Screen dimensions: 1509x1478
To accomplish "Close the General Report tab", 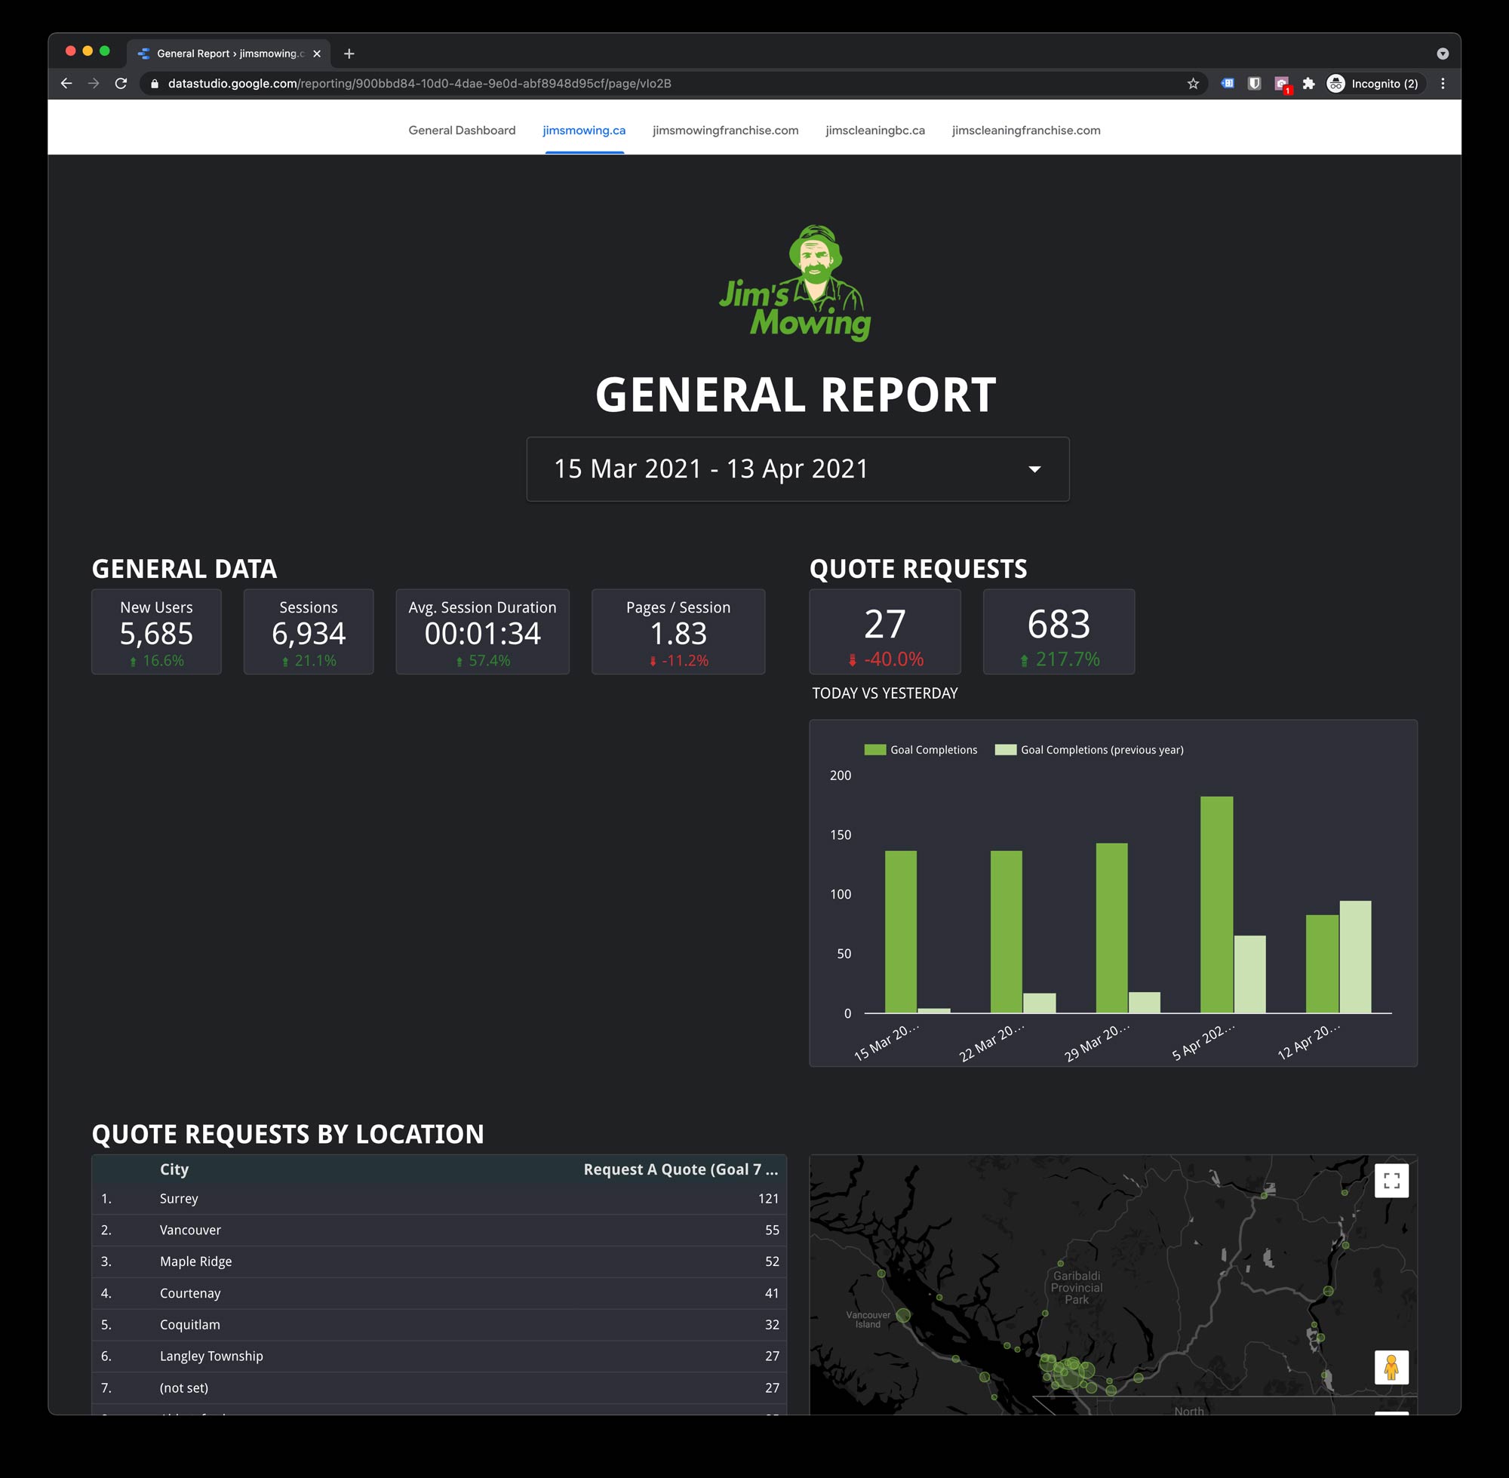I will coord(317,54).
